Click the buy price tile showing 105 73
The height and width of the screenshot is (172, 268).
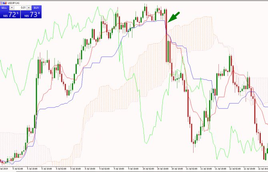32,14
